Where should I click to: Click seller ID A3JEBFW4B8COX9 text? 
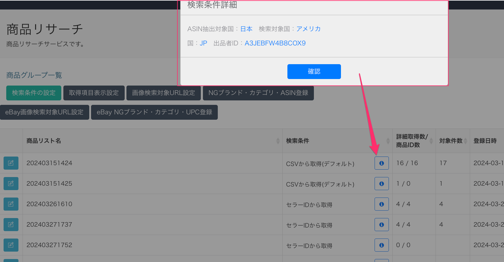click(275, 43)
